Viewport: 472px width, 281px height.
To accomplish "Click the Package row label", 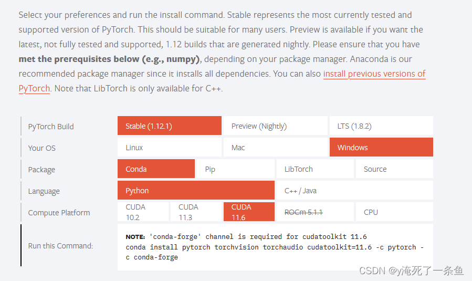I will click(x=41, y=170).
